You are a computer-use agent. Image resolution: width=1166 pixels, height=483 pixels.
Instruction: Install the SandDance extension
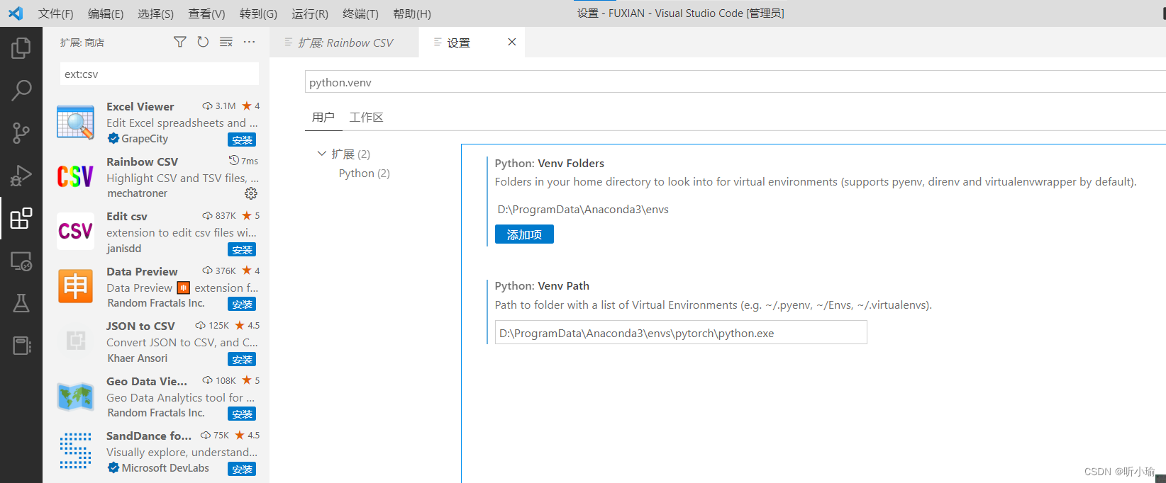click(x=242, y=469)
